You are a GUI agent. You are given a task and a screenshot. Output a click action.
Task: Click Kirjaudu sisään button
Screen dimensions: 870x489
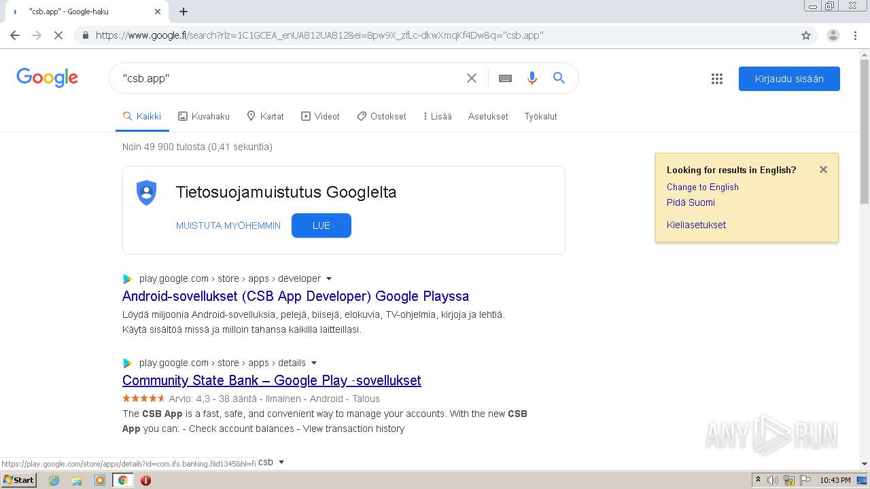pos(789,79)
